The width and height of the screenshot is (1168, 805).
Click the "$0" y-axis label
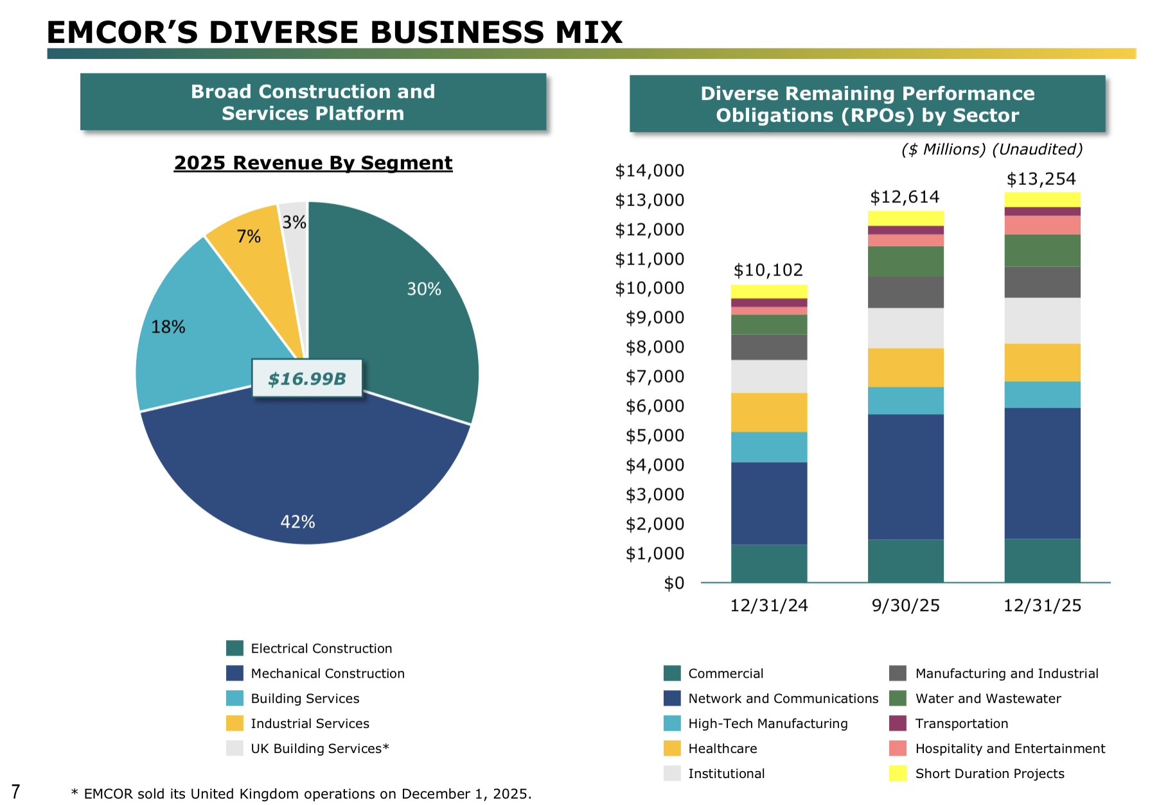click(x=674, y=583)
